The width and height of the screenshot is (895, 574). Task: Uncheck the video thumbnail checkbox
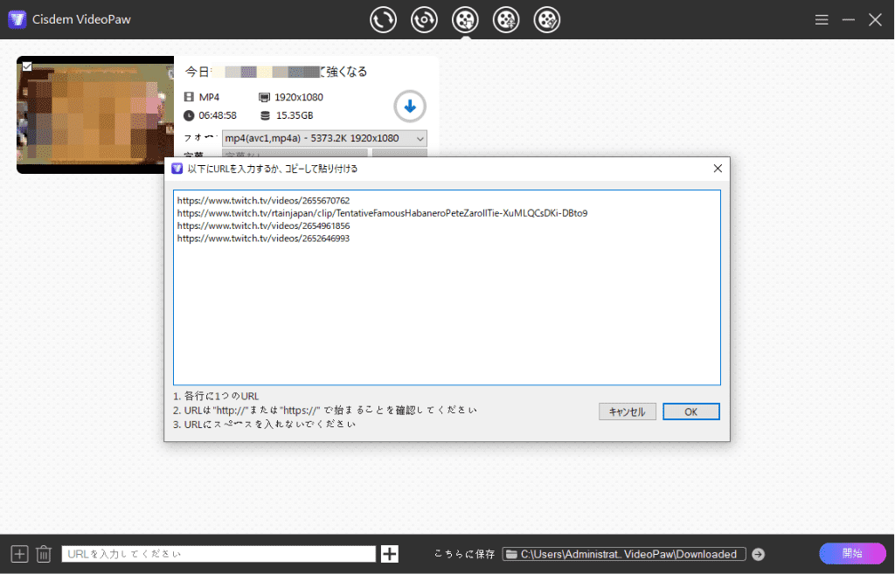click(x=27, y=66)
